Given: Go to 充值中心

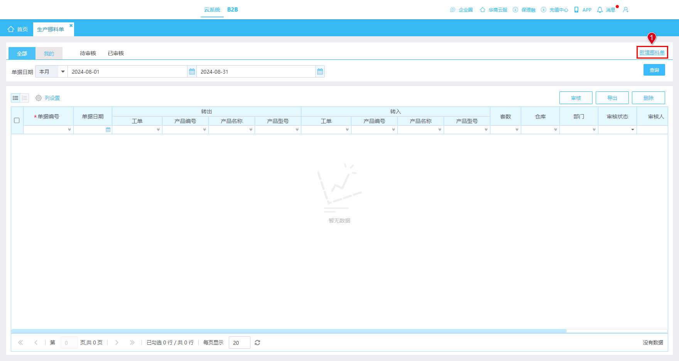Looking at the screenshot, I should coord(554,10).
